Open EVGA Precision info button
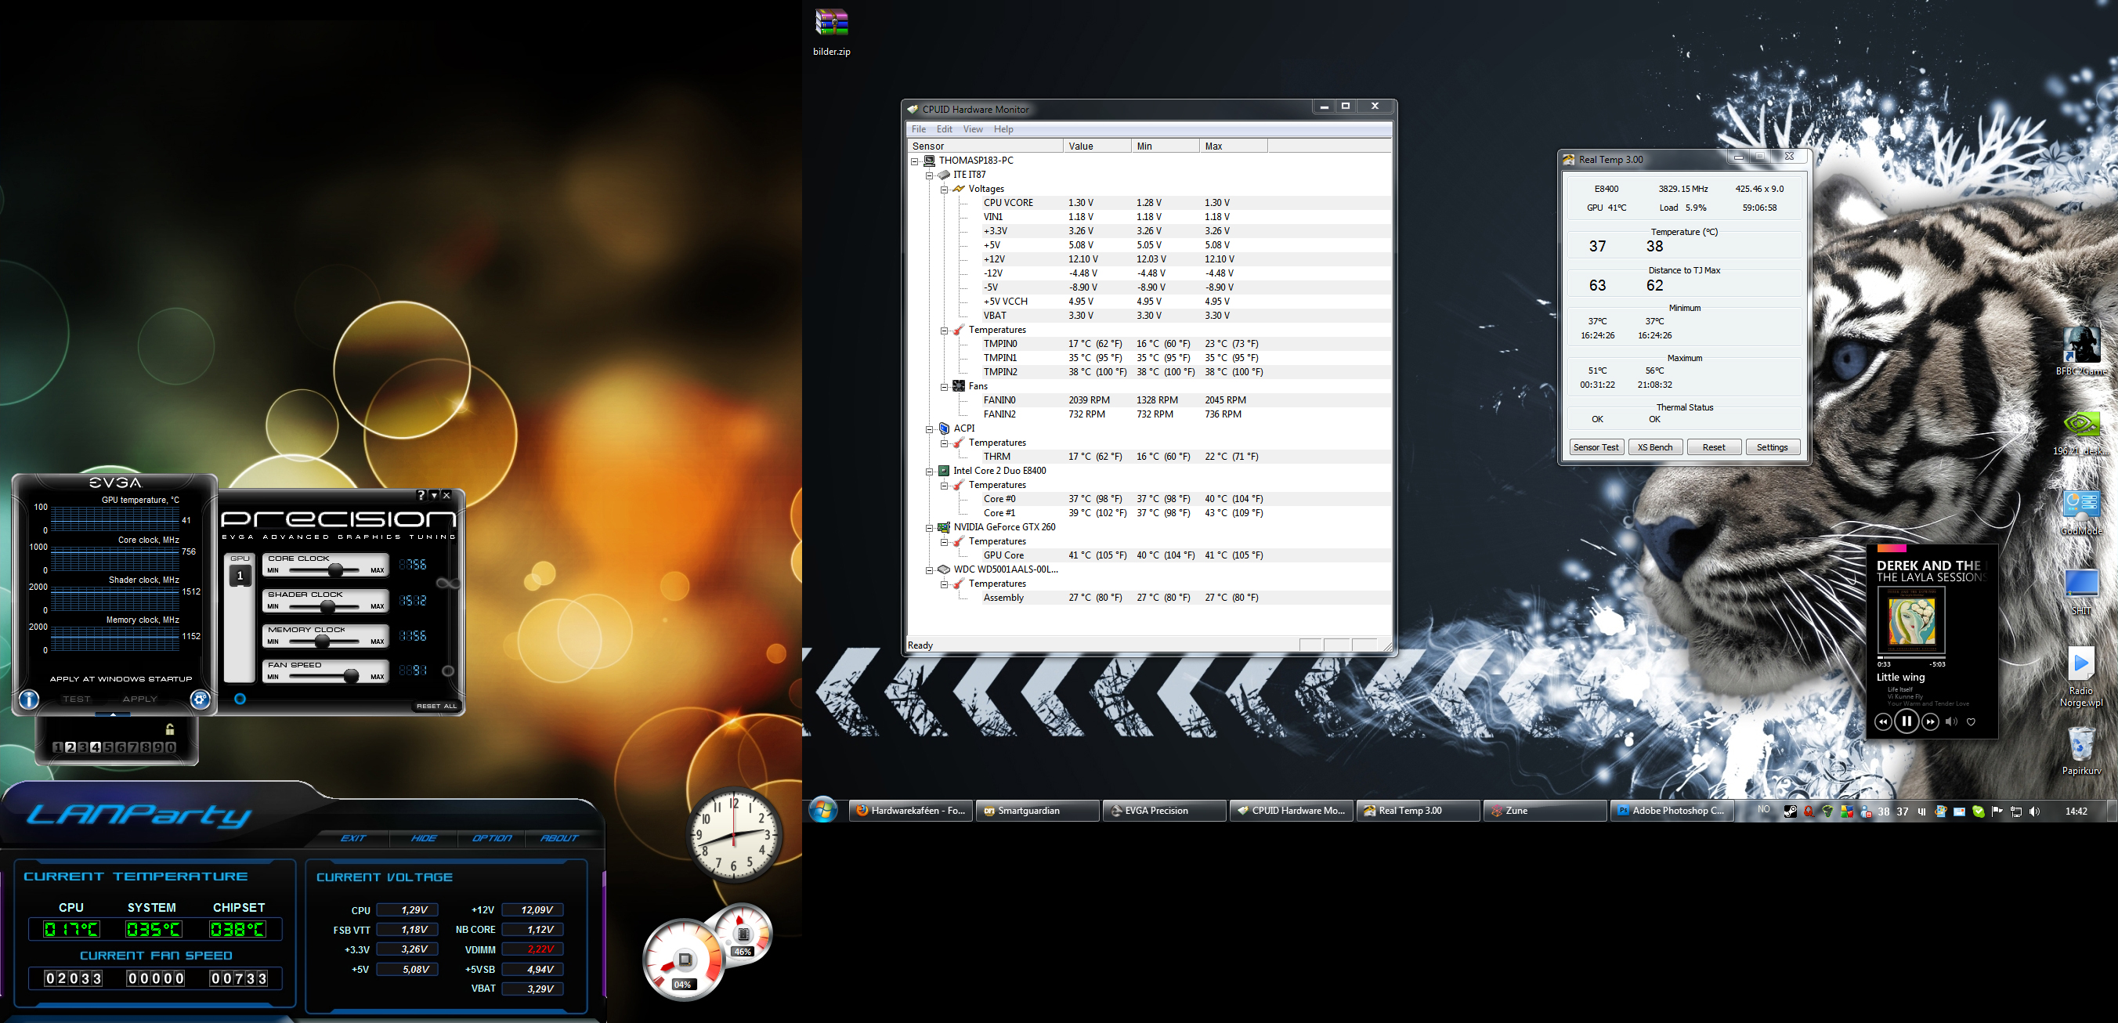Image resolution: width=2118 pixels, height=1023 pixels. [x=29, y=699]
